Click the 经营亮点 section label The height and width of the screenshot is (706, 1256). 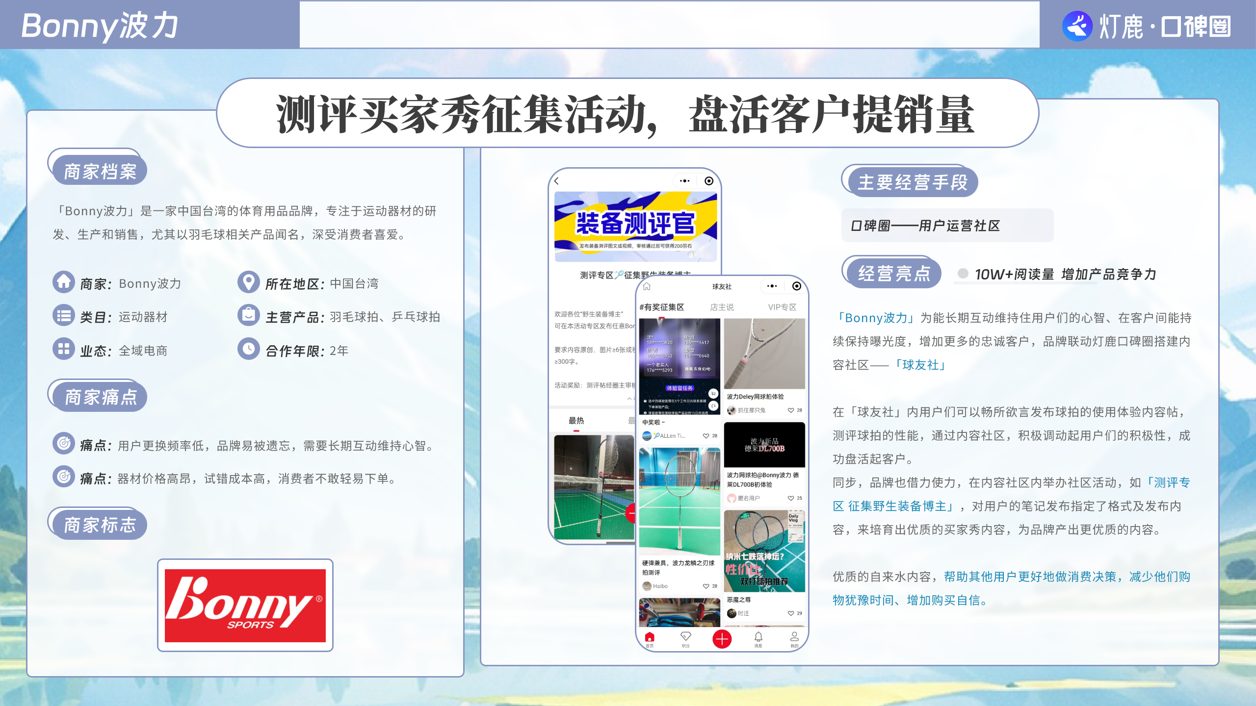(894, 273)
